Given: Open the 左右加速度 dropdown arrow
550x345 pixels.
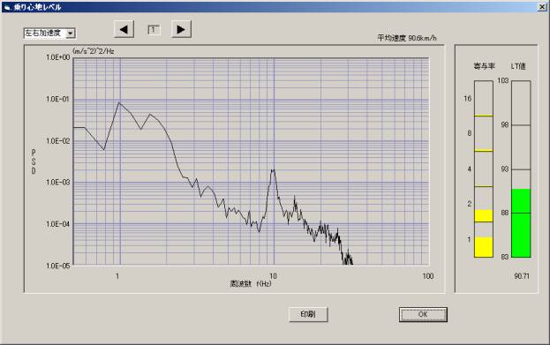Looking at the screenshot, I should click(71, 34).
